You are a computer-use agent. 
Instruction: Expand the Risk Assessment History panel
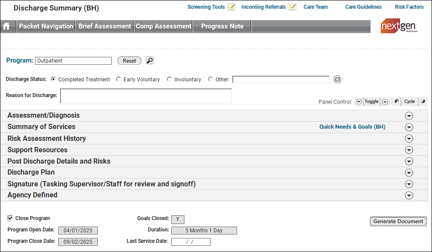pyautogui.click(x=409, y=138)
